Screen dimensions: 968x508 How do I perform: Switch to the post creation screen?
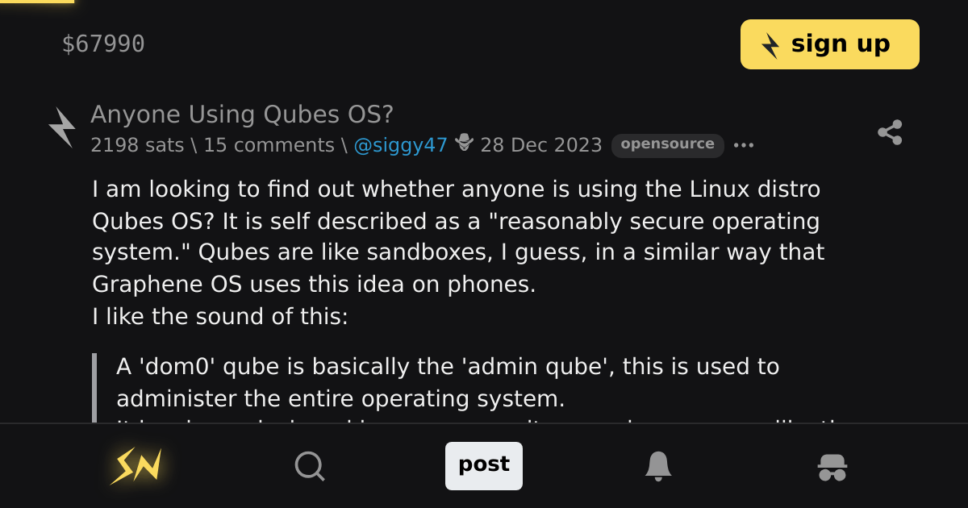pos(484,466)
